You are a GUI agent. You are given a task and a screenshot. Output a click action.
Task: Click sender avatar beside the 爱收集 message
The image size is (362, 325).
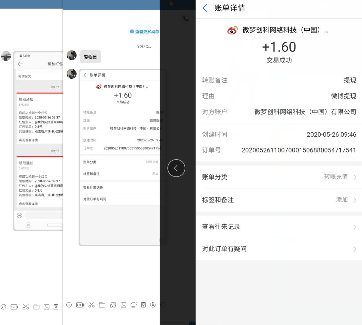pos(72,55)
